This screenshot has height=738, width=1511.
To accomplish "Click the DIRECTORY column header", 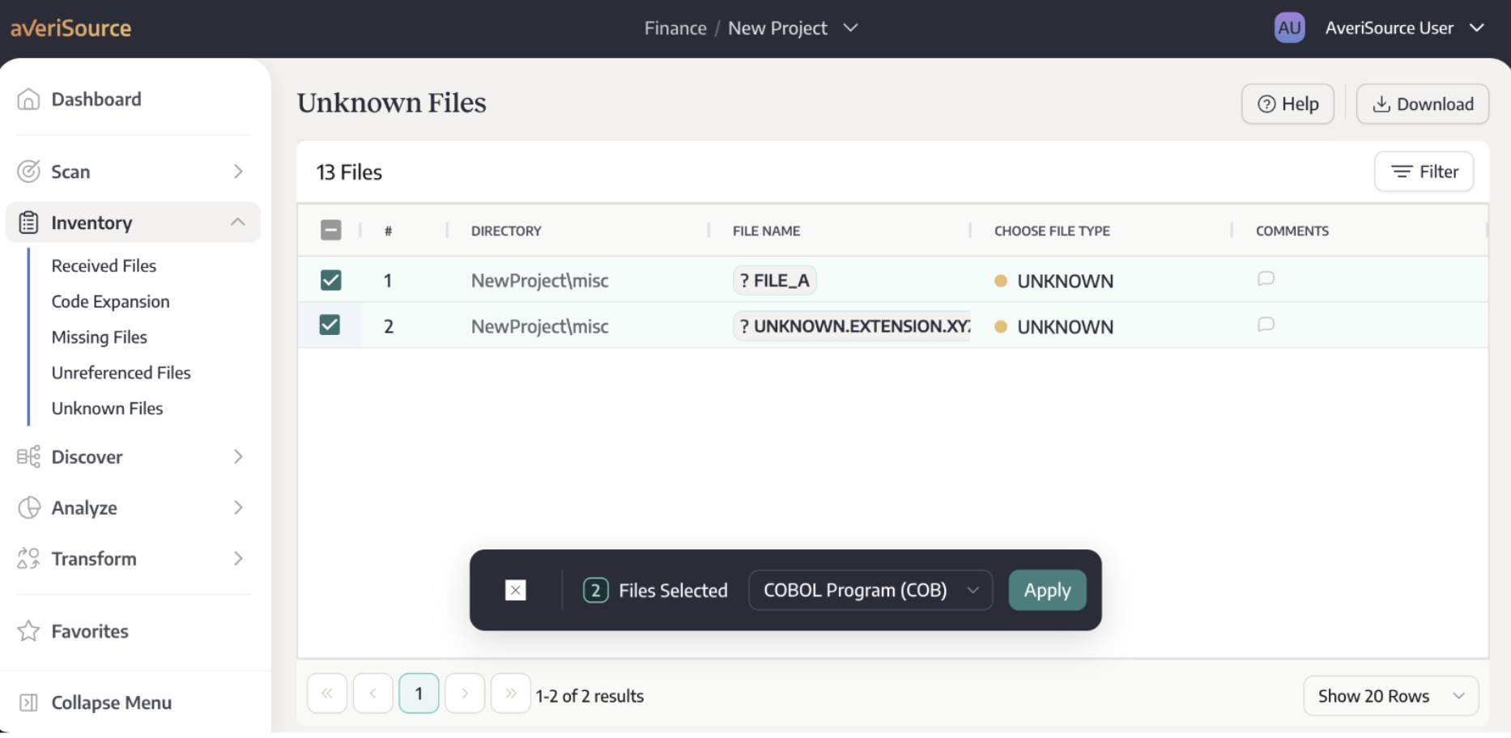I will 506,231.
